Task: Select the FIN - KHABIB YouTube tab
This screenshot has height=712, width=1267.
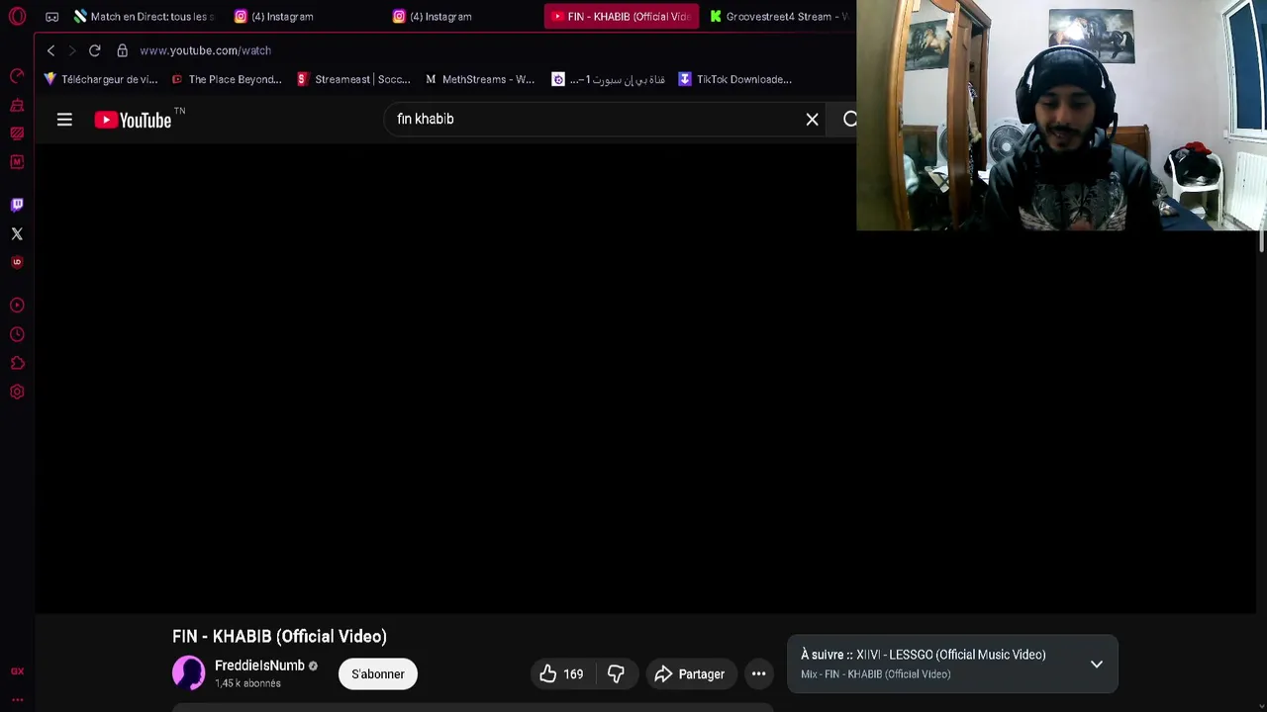Action: click(x=621, y=17)
